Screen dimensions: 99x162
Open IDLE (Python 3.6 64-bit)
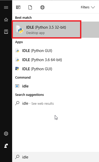[56, 60]
